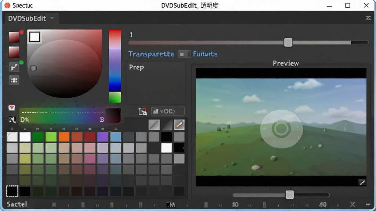
Task: Pick the sky blue swatch in top row
Action: point(116,137)
